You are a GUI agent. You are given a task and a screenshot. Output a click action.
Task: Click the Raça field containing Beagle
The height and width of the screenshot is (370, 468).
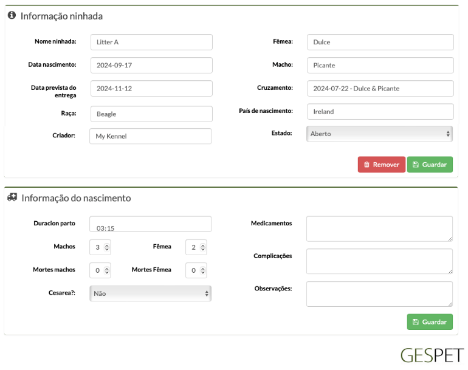(151, 114)
